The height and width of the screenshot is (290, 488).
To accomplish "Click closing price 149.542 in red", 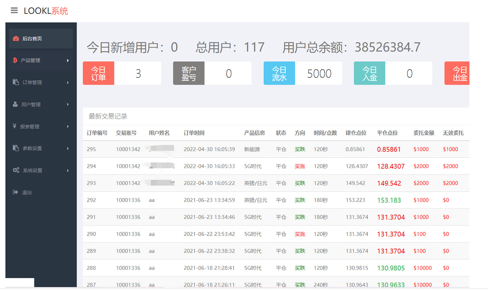I will pos(389,183).
